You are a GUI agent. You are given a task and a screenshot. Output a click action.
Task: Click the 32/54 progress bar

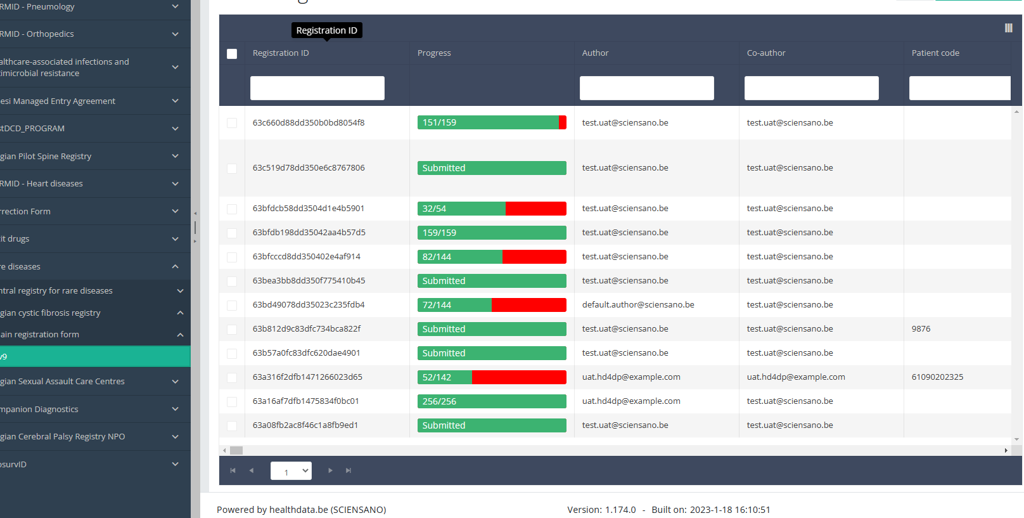pyautogui.click(x=492, y=209)
